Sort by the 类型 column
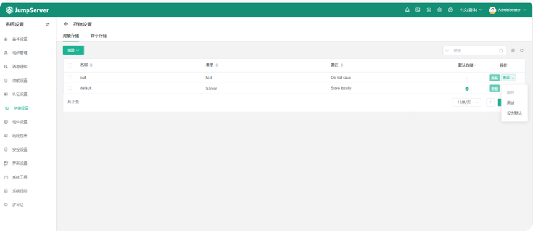Image resolution: width=533 pixels, height=231 pixels. (x=212, y=65)
